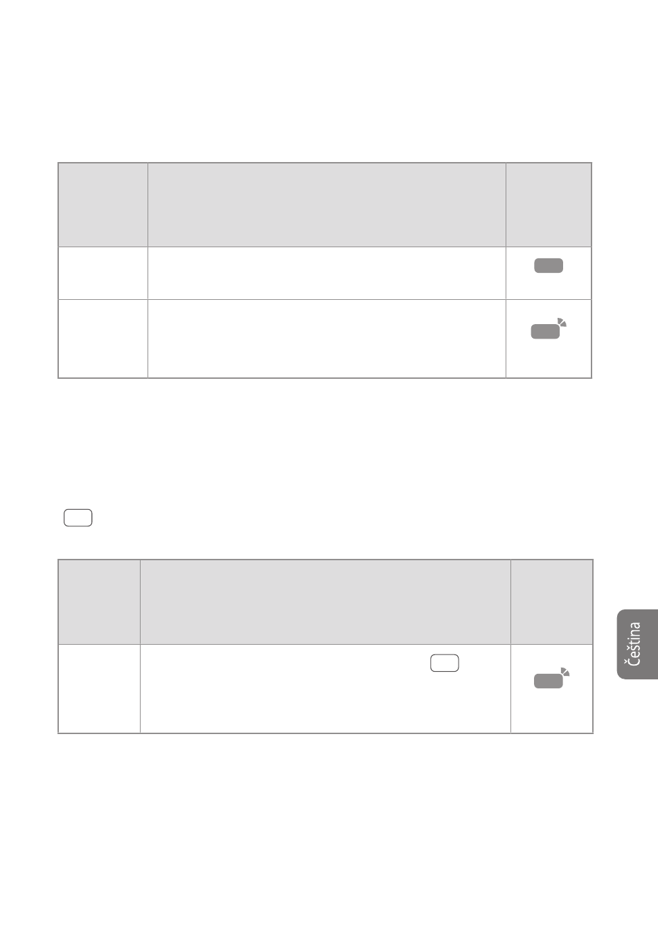Select the white left cell beside the solid indicator
658x946 pixels.
(x=103, y=273)
